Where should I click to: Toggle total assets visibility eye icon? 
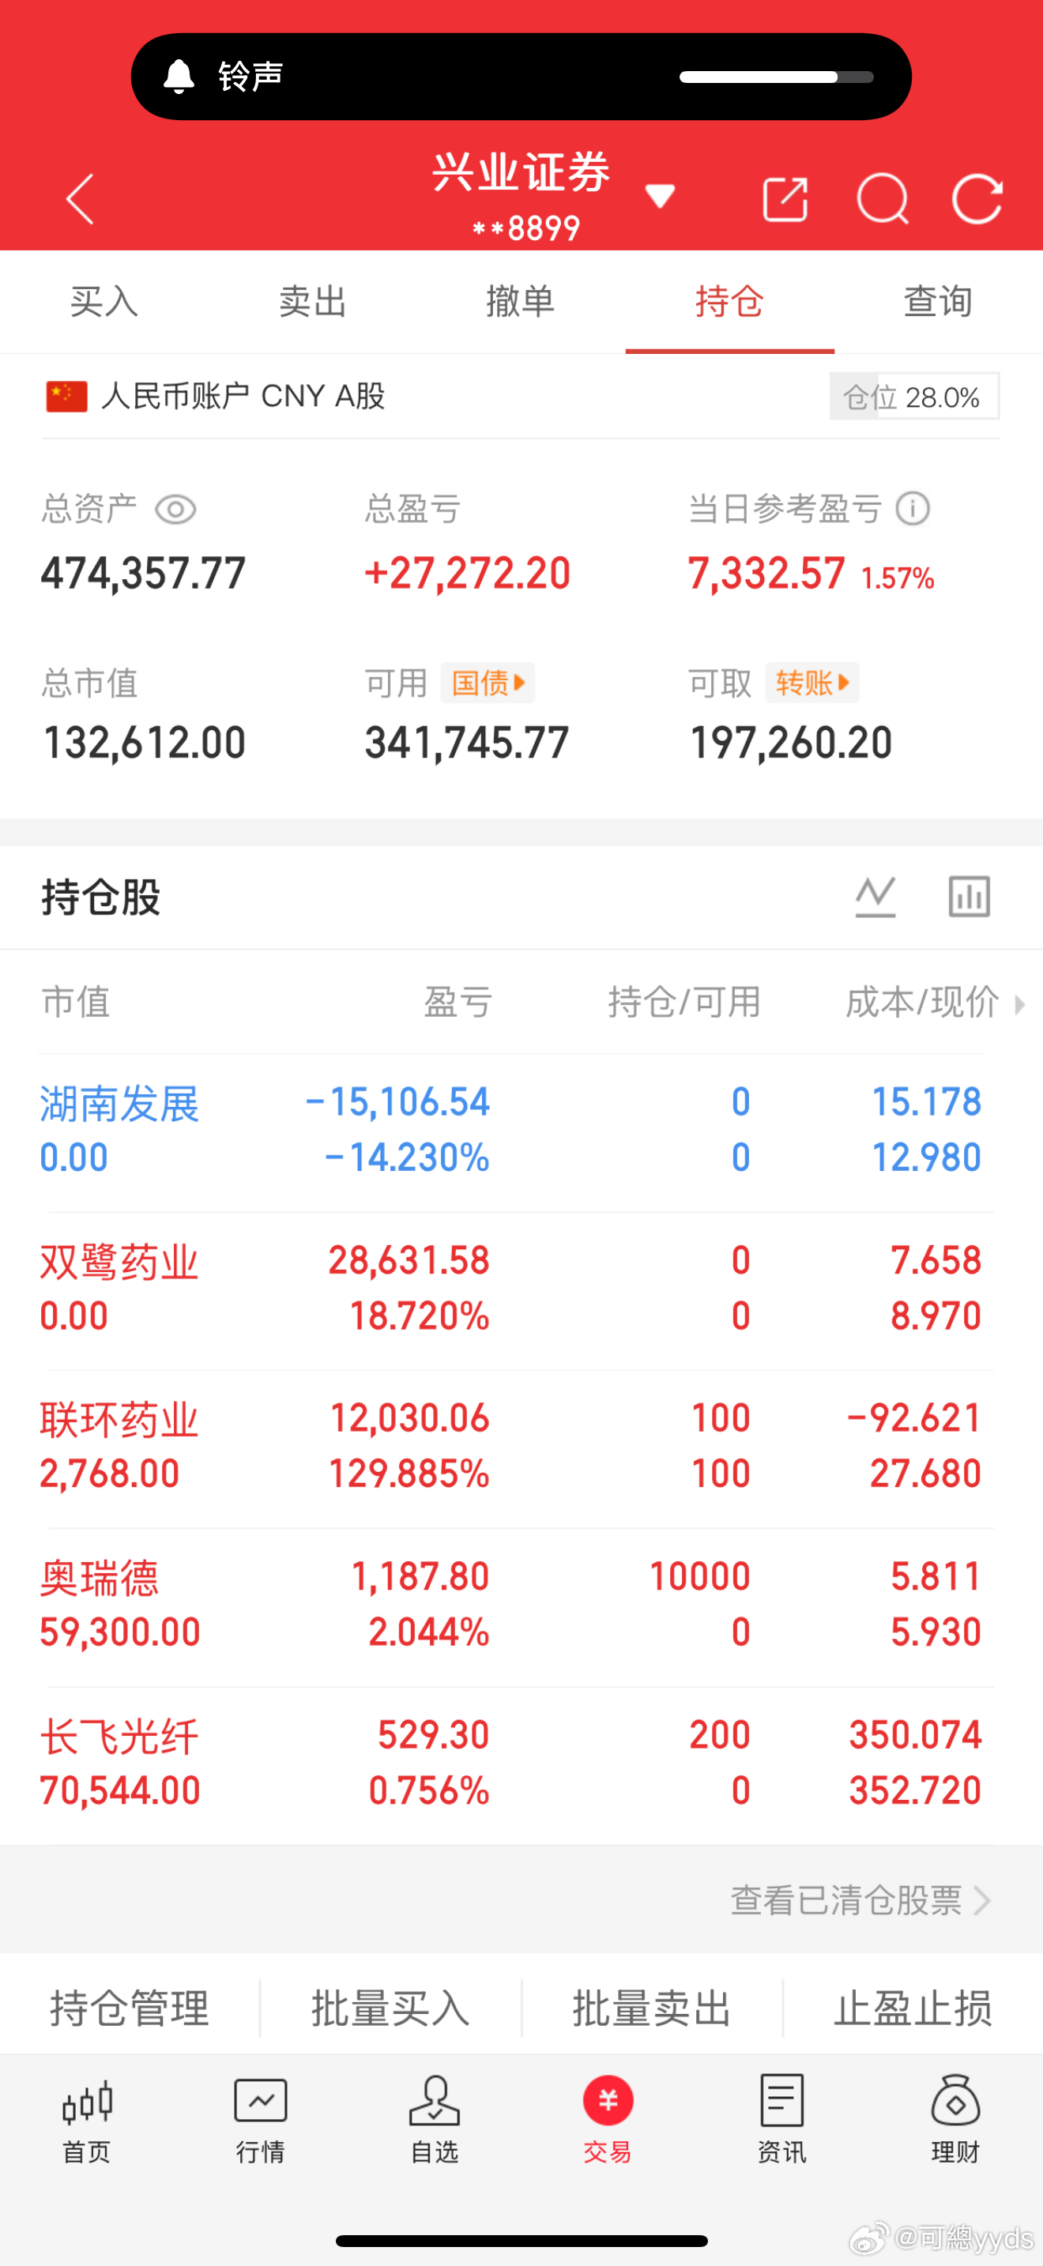176,510
